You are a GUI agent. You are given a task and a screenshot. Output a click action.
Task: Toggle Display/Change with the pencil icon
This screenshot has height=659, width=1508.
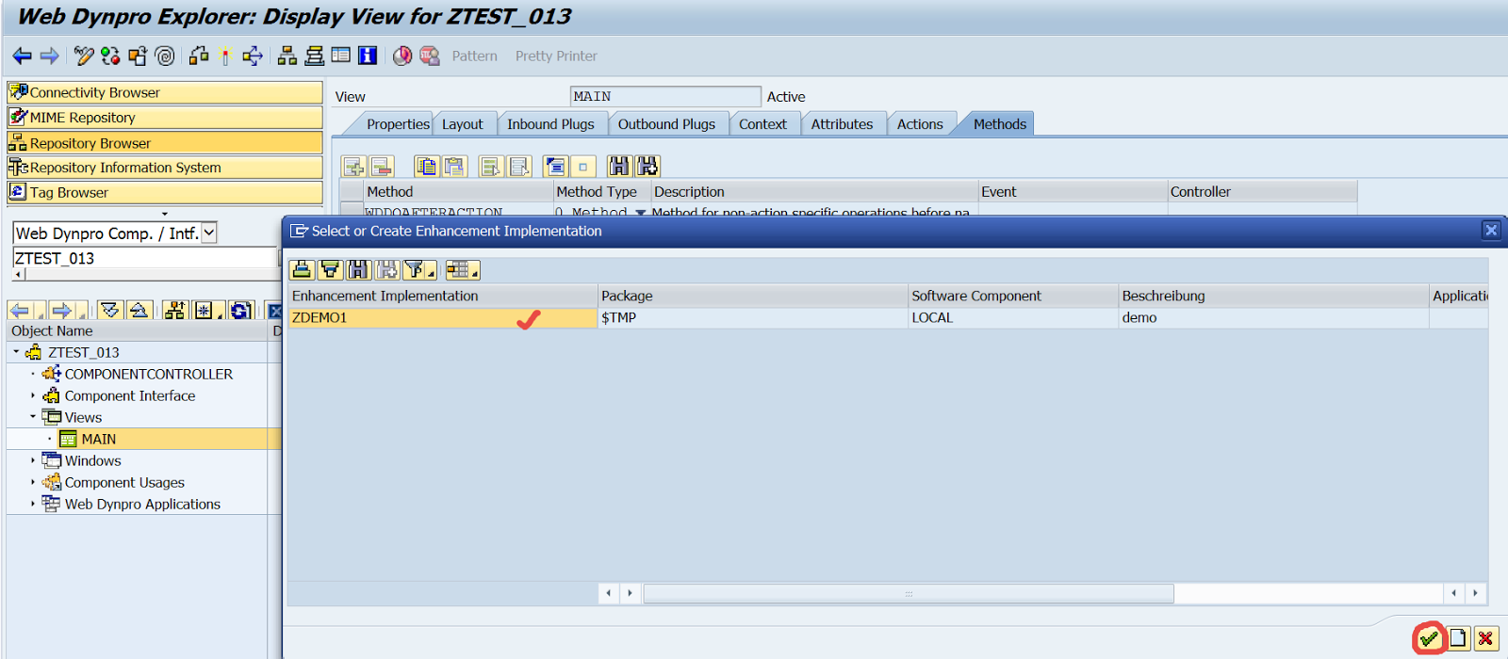(84, 56)
